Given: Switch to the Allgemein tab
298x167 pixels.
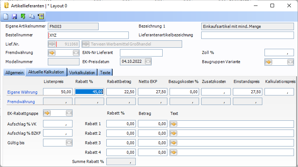Looking at the screenshot, I should (x=14, y=72).
